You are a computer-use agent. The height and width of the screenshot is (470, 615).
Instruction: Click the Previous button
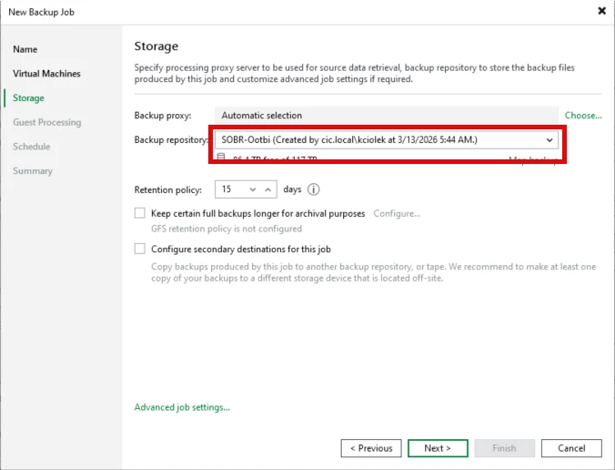pyautogui.click(x=371, y=448)
